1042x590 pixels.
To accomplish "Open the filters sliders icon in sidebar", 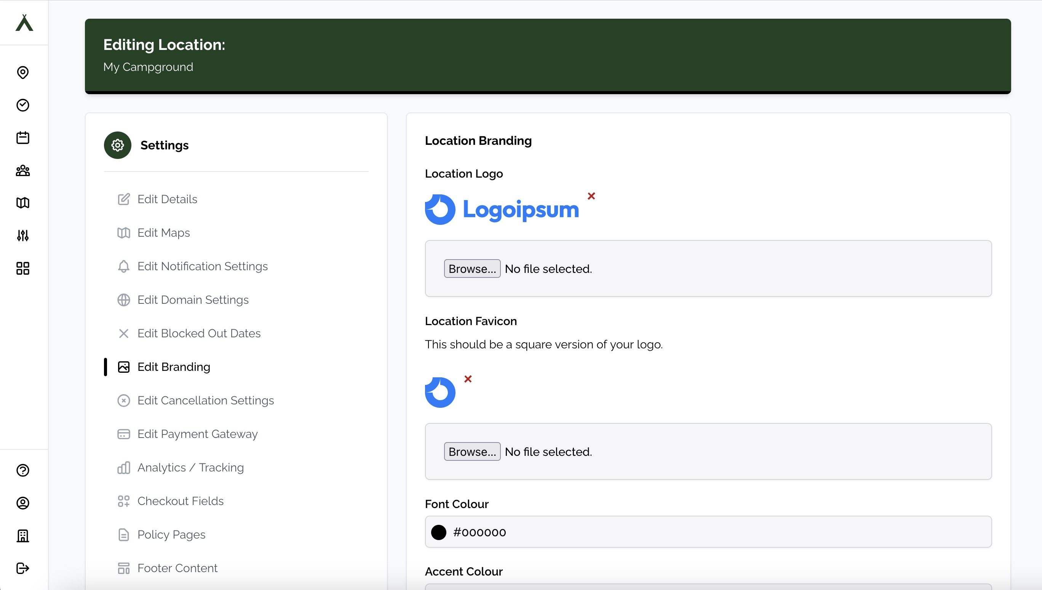I will [x=23, y=236].
